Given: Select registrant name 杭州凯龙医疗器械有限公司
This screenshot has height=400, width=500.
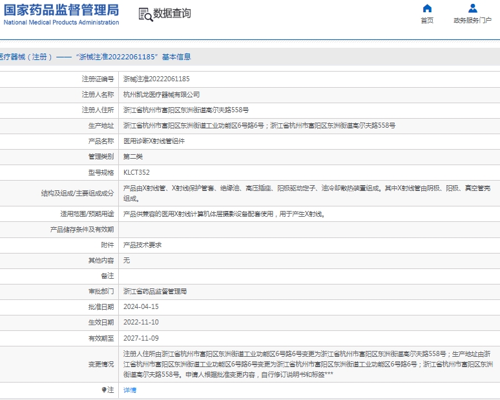Looking at the screenshot, I should [161, 95].
